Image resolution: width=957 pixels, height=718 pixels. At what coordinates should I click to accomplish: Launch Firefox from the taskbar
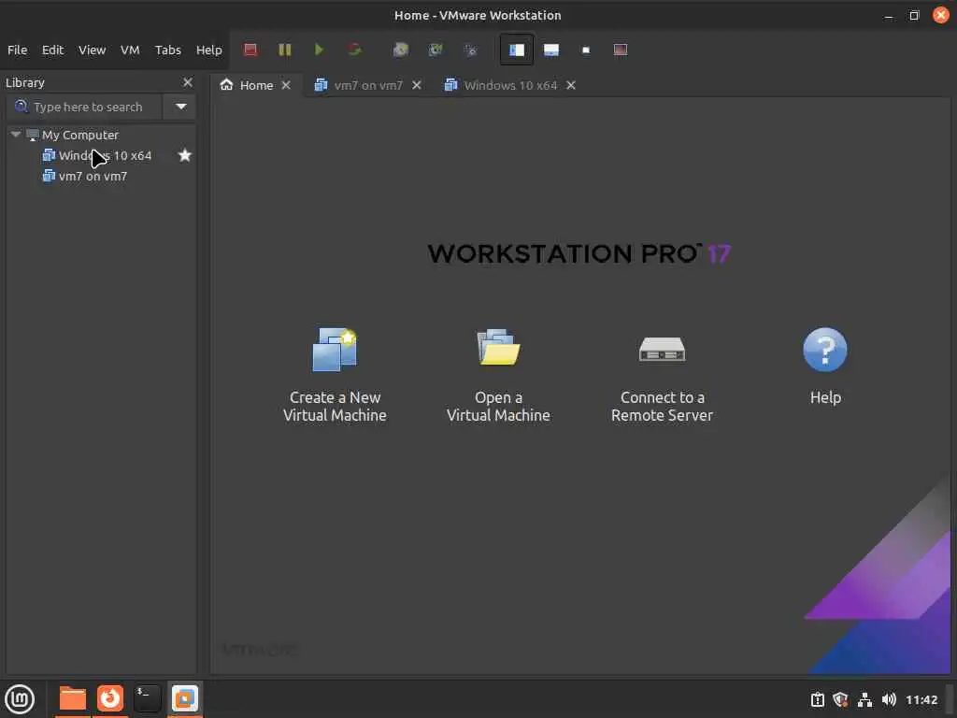(x=110, y=698)
